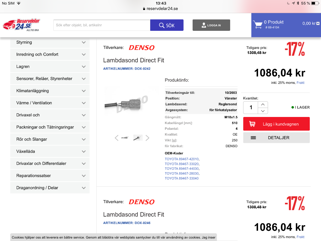Click the shopping cart icon in header
Screen dimensions: 321x241
(257, 25)
